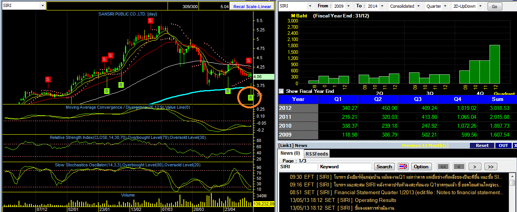Viewport: 517px width, 212px height.
Task: Click the OUT button
Action: (x=503, y=145)
